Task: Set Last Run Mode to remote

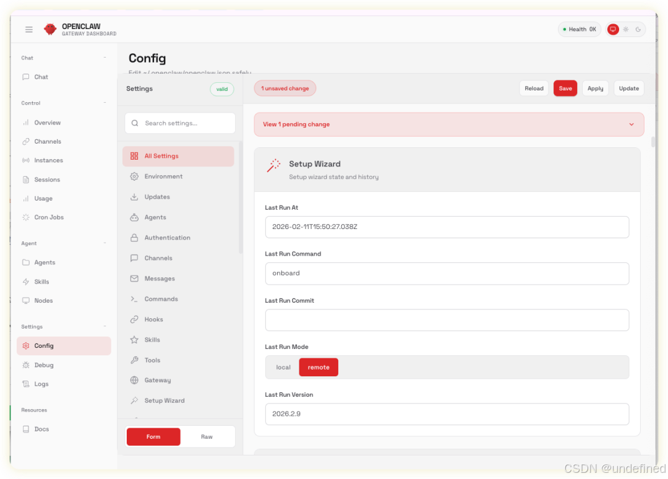Action: tap(319, 368)
